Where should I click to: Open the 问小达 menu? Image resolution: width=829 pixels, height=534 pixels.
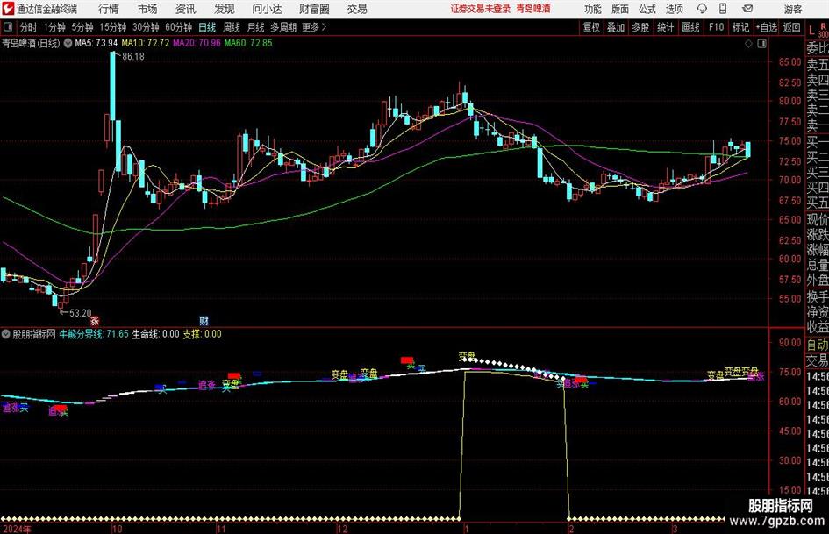[x=267, y=9]
